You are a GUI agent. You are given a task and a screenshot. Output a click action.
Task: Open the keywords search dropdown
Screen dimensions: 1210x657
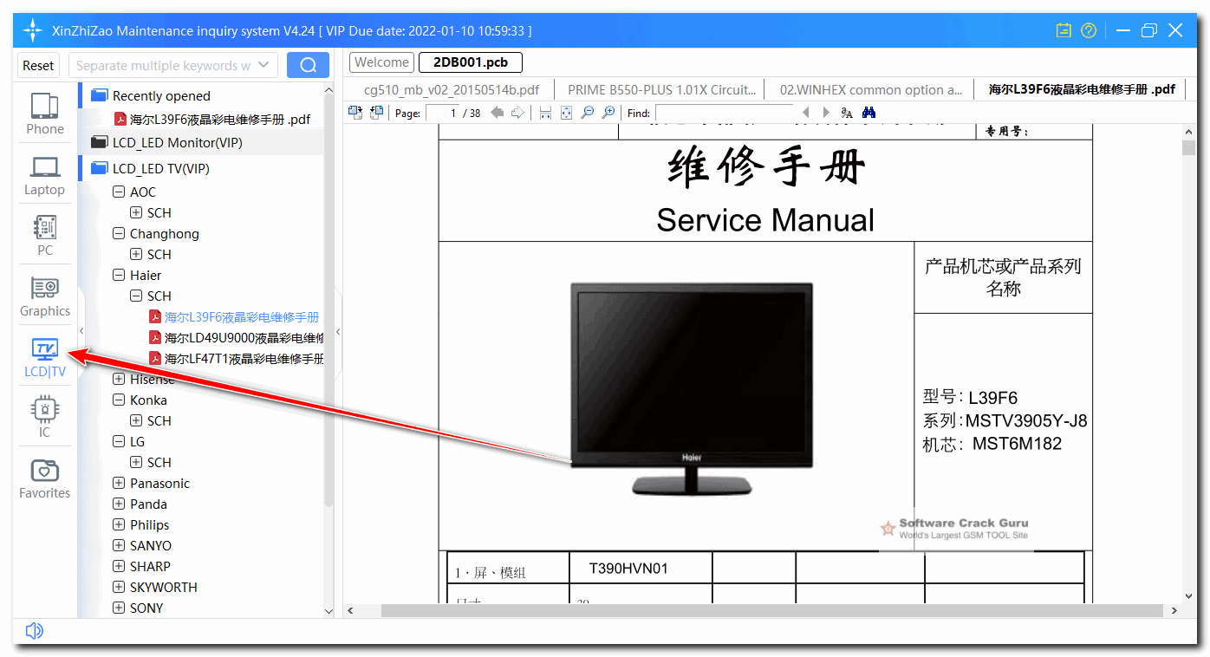(265, 65)
